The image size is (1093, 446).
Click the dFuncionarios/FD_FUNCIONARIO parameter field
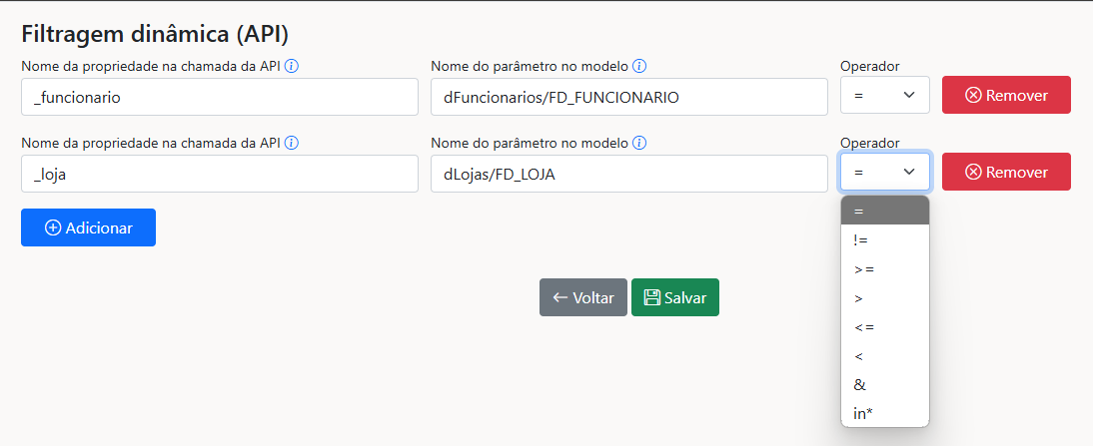point(628,97)
